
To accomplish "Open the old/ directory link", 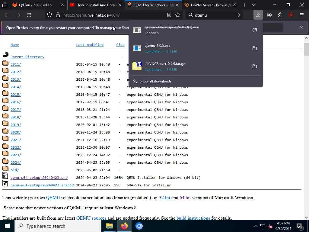I will (15, 170).
